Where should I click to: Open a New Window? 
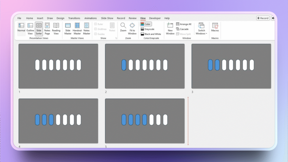[170, 29]
